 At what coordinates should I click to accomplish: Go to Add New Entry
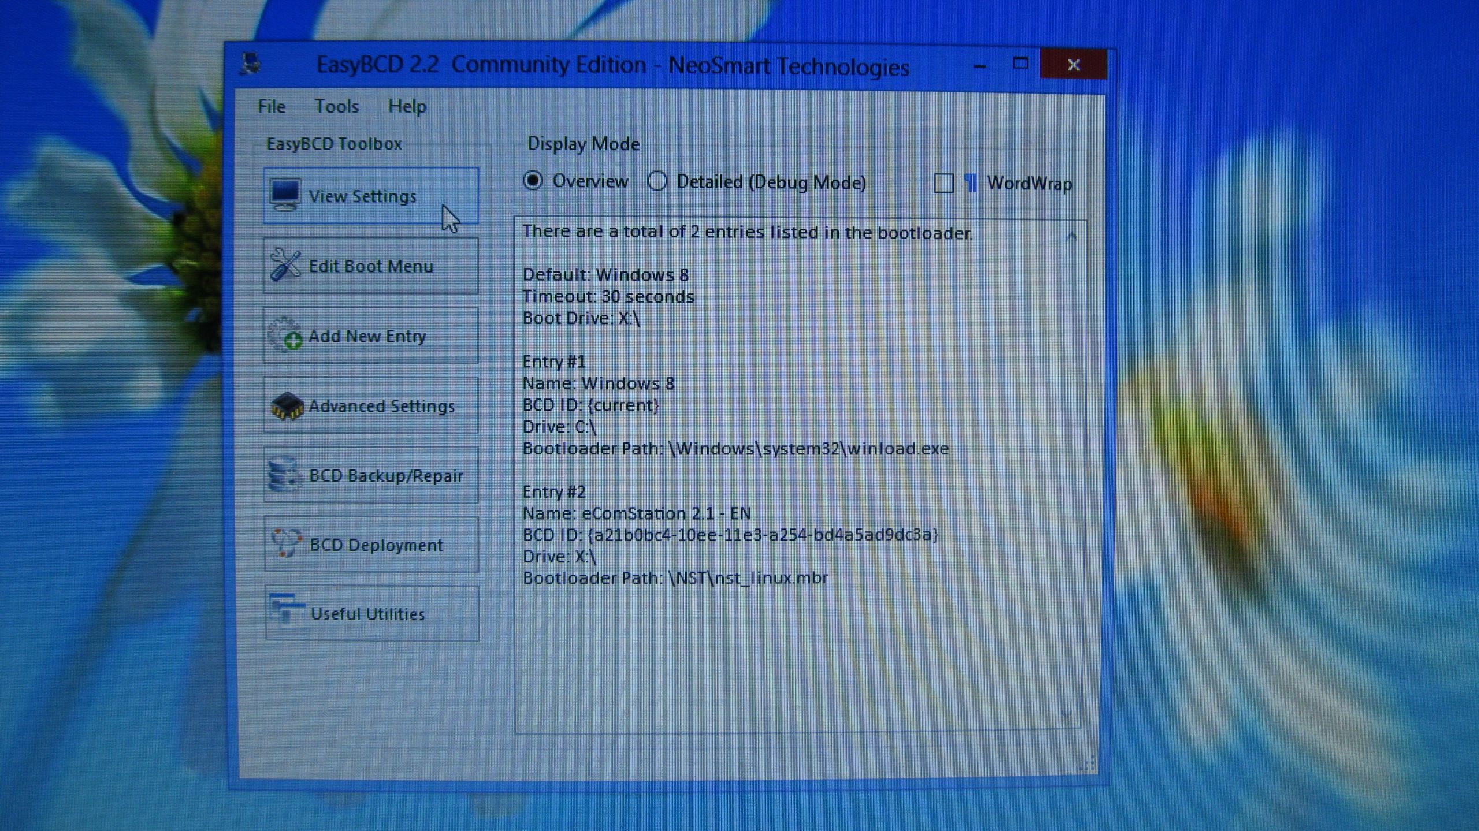click(x=371, y=336)
